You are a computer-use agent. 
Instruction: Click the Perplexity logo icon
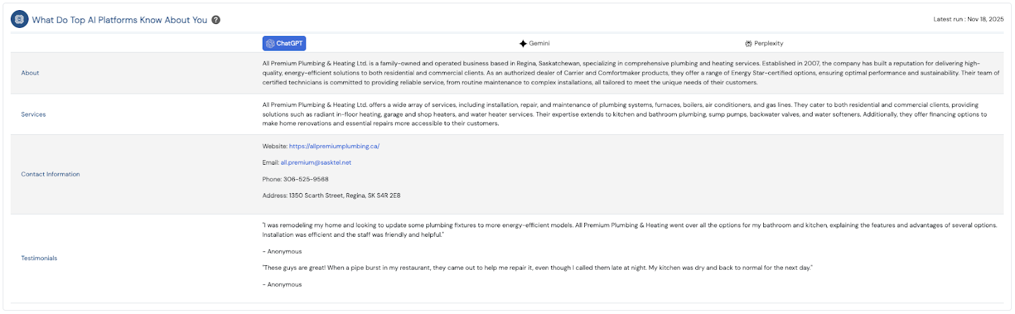[x=749, y=44]
